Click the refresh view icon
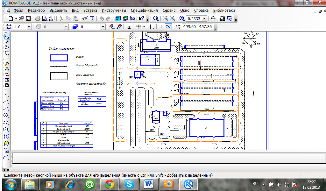 (x=230, y=18)
